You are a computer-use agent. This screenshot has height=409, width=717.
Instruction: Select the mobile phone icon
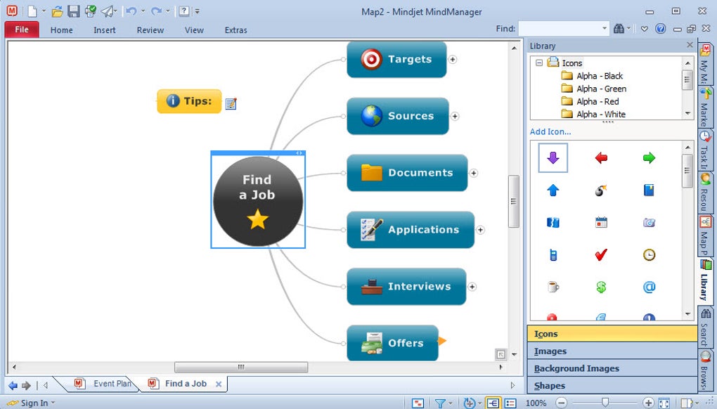[x=553, y=254]
